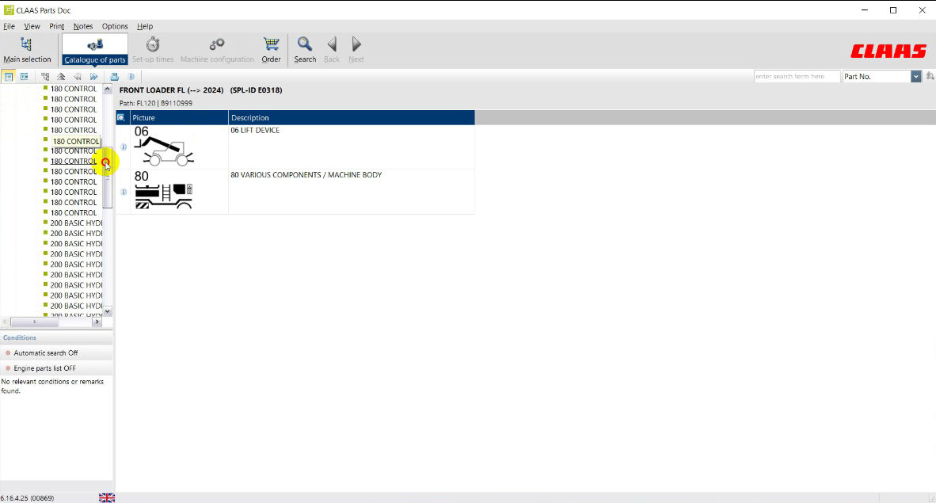Minimize the CLAAS Parts Doc window
The width and height of the screenshot is (936, 503).
tap(865, 10)
